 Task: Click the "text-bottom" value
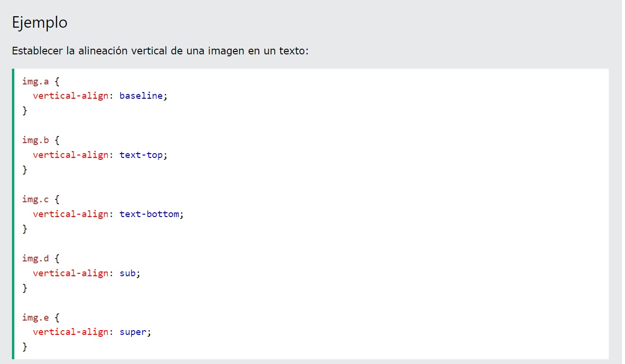[x=149, y=214]
